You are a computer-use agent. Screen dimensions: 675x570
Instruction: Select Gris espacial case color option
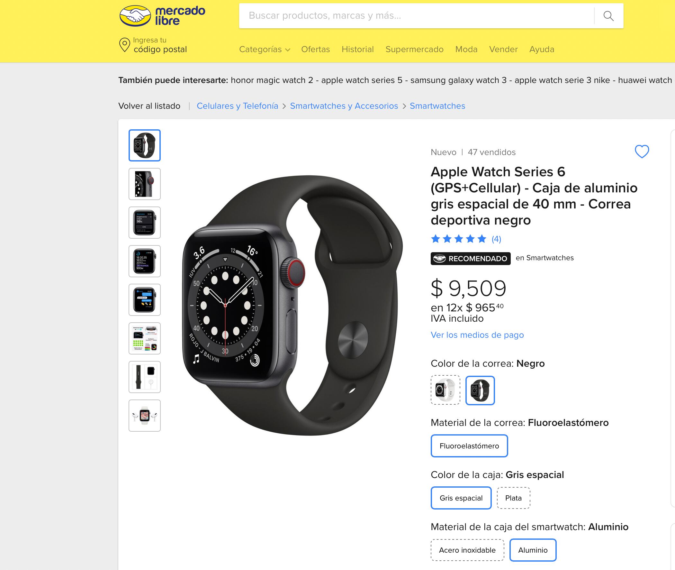pos(461,498)
